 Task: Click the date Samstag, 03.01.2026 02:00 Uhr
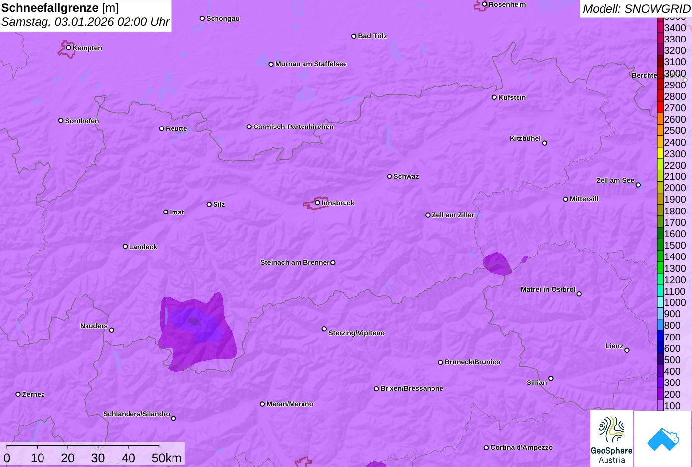pyautogui.click(x=85, y=22)
